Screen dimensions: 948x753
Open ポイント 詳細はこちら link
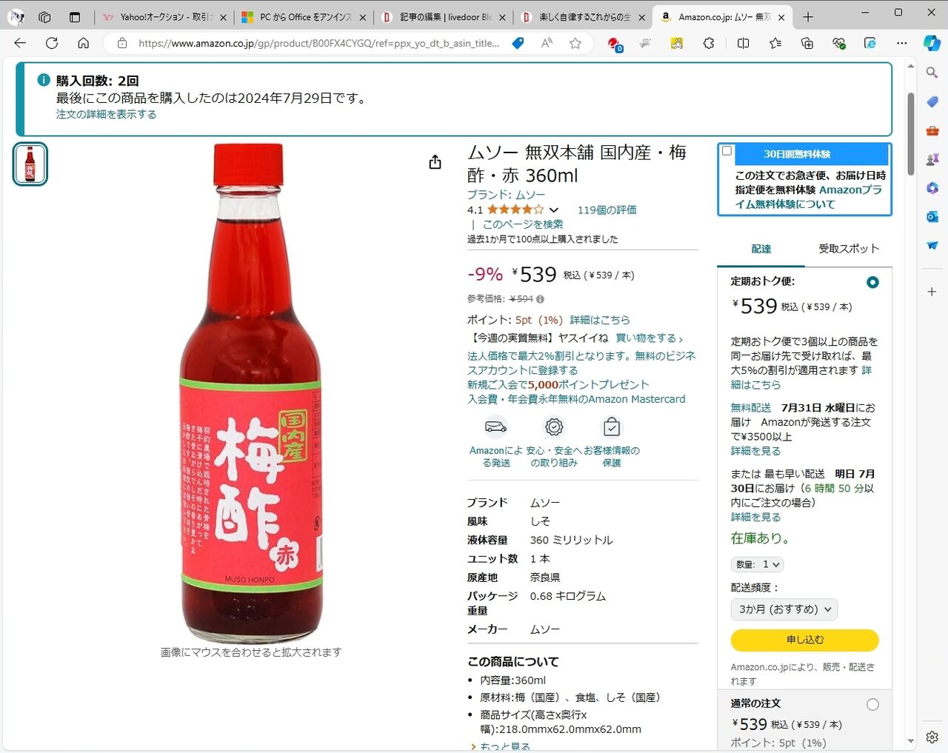coord(600,320)
